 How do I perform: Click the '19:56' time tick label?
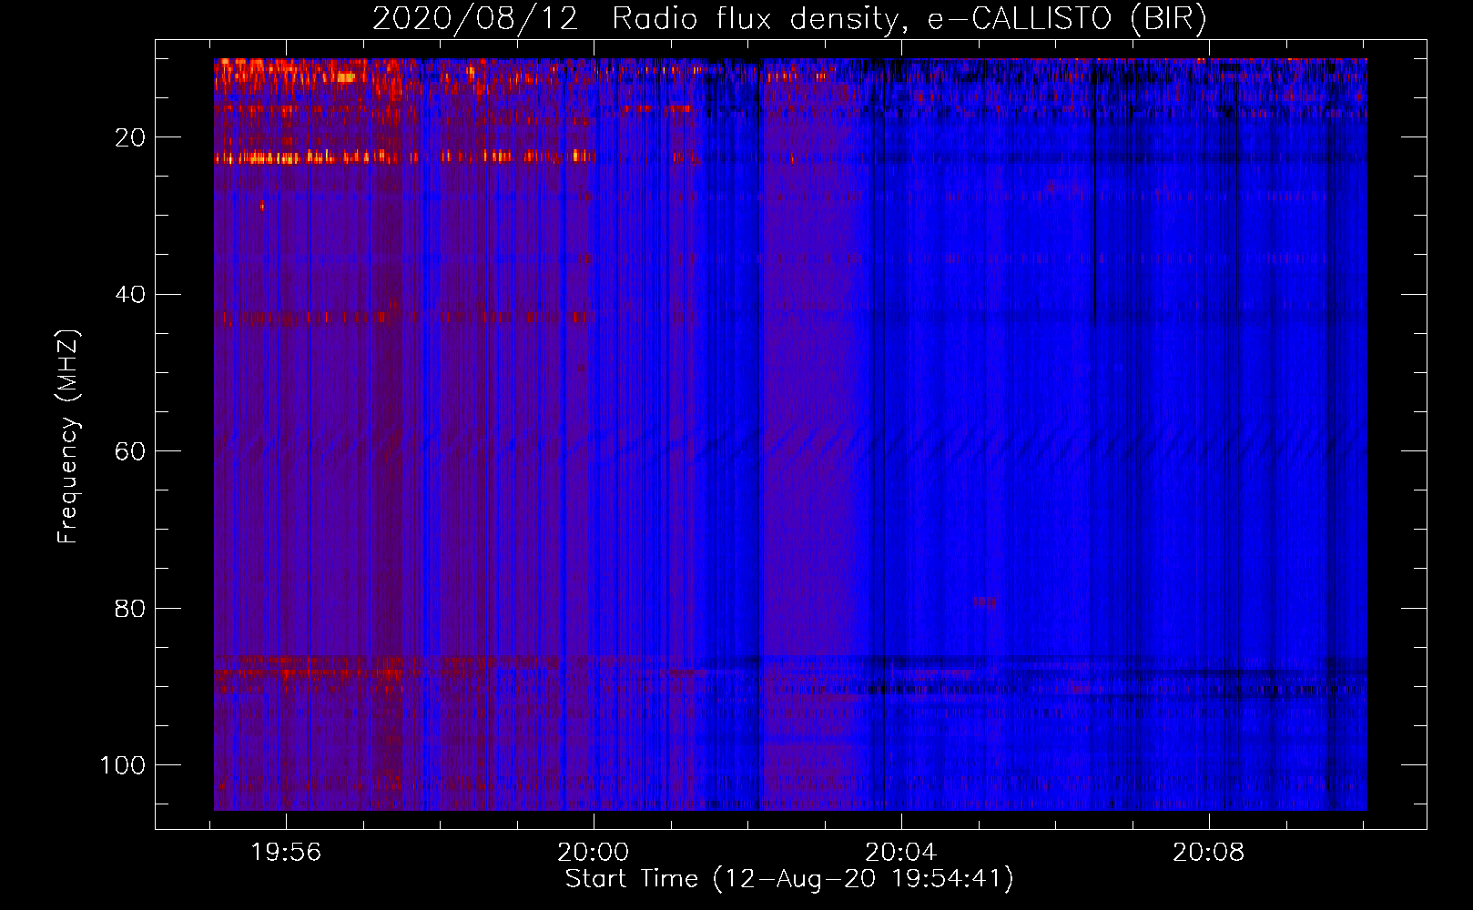pos(286,853)
